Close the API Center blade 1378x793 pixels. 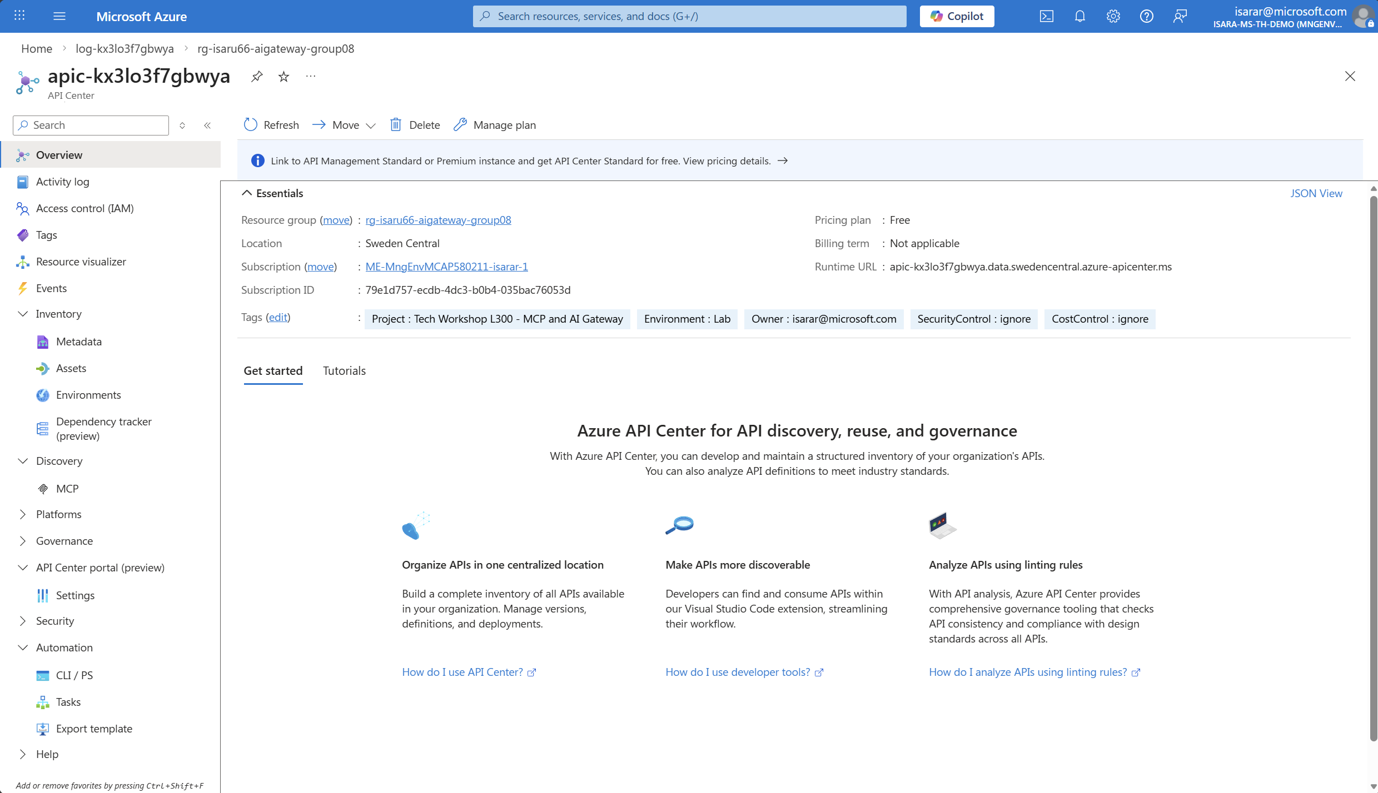(x=1350, y=76)
